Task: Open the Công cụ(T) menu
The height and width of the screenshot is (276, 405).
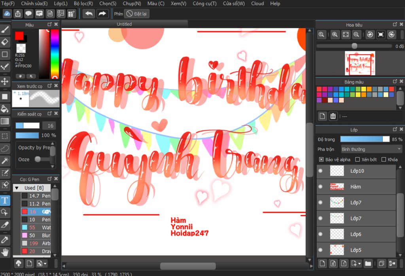Action: pos(204,4)
